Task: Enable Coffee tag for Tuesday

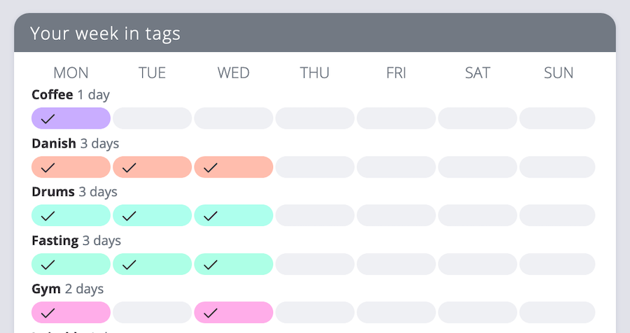Action: coord(153,118)
